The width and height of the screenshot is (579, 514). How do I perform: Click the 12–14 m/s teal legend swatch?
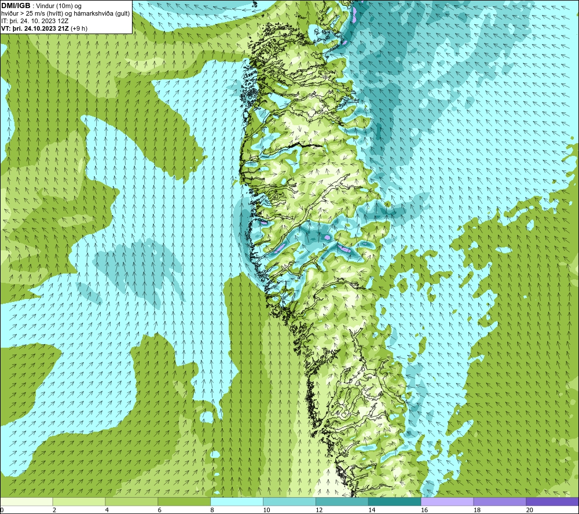tap(342, 502)
